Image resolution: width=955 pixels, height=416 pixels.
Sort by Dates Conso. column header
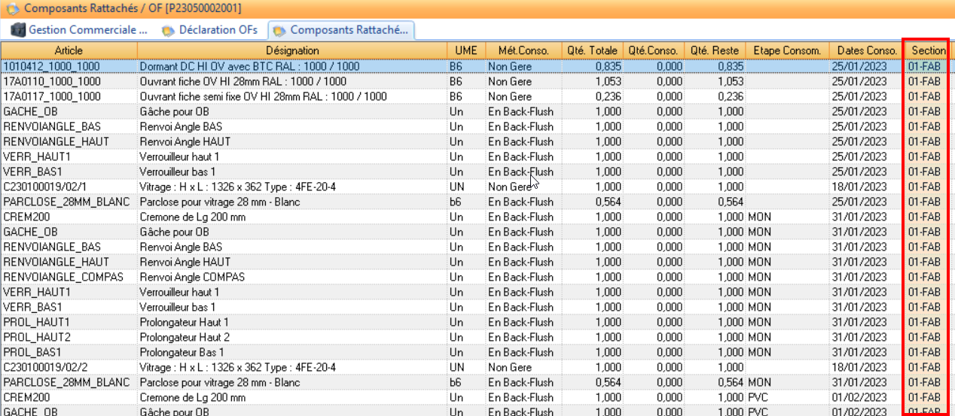[x=865, y=50]
